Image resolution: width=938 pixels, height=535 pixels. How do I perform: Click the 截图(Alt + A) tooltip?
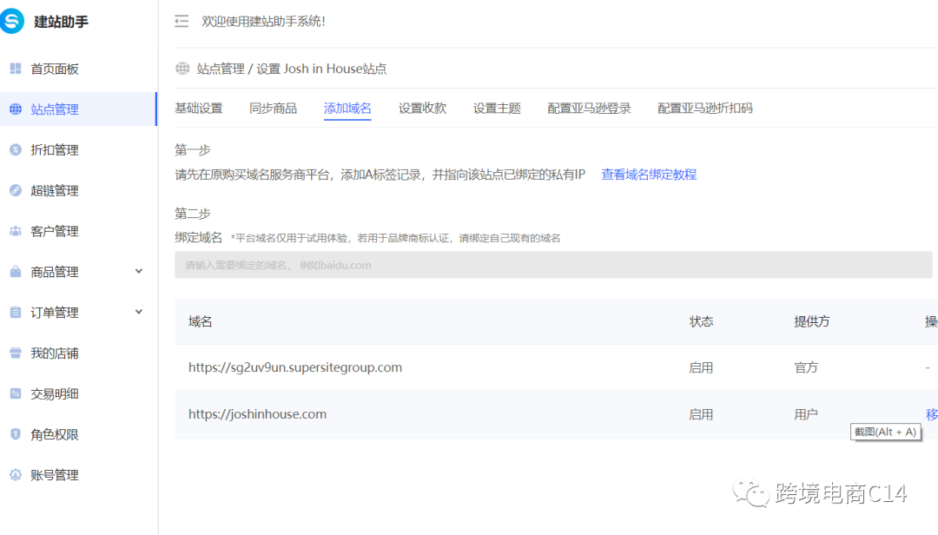pyautogui.click(x=885, y=432)
